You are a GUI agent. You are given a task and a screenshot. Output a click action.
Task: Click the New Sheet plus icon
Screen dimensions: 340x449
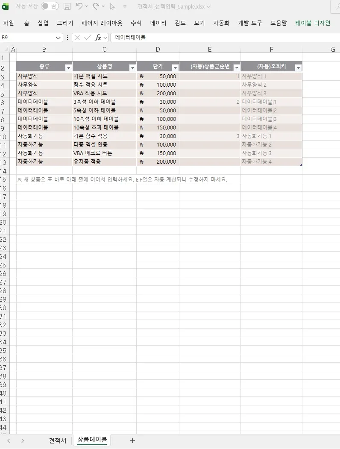(x=132, y=441)
